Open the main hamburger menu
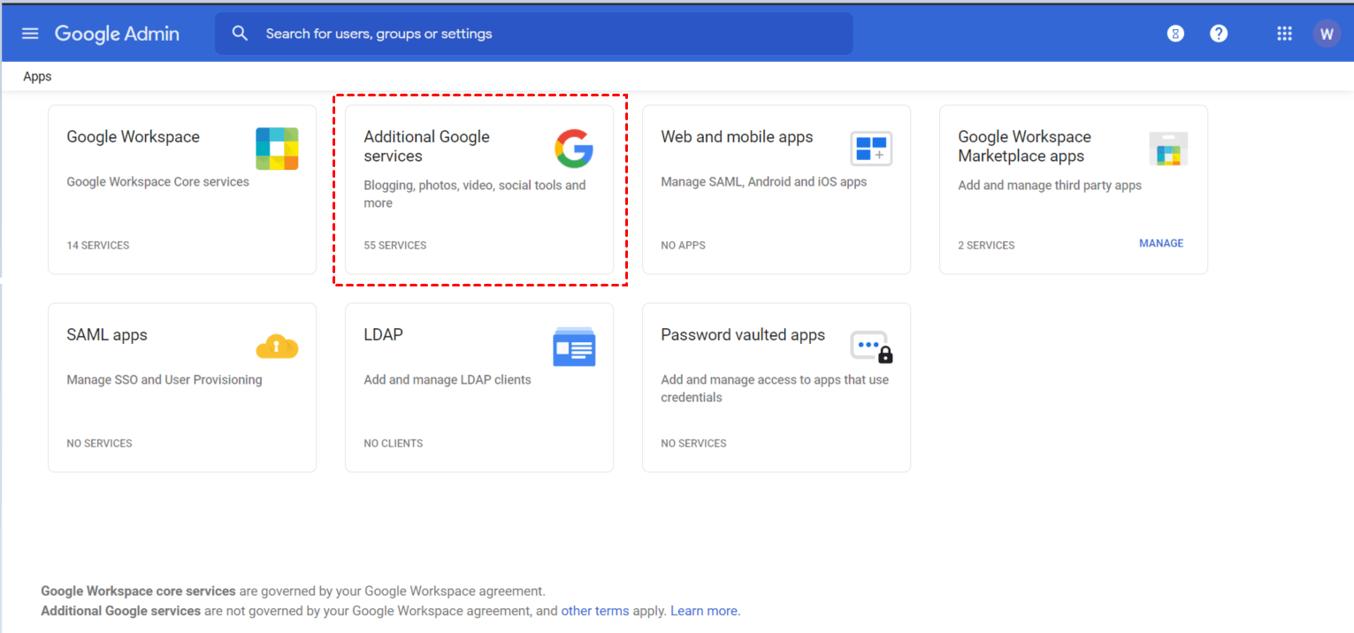The width and height of the screenshot is (1354, 633). (x=30, y=34)
